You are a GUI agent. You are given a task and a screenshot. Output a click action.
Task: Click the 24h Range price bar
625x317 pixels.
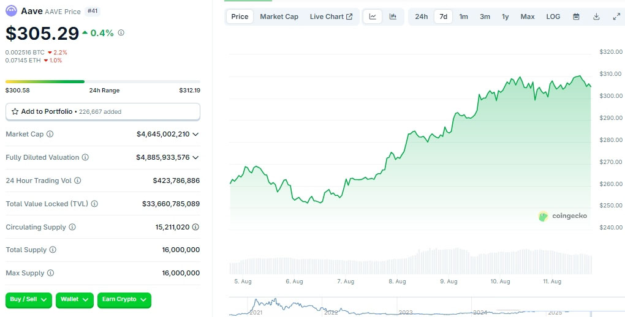(x=102, y=81)
